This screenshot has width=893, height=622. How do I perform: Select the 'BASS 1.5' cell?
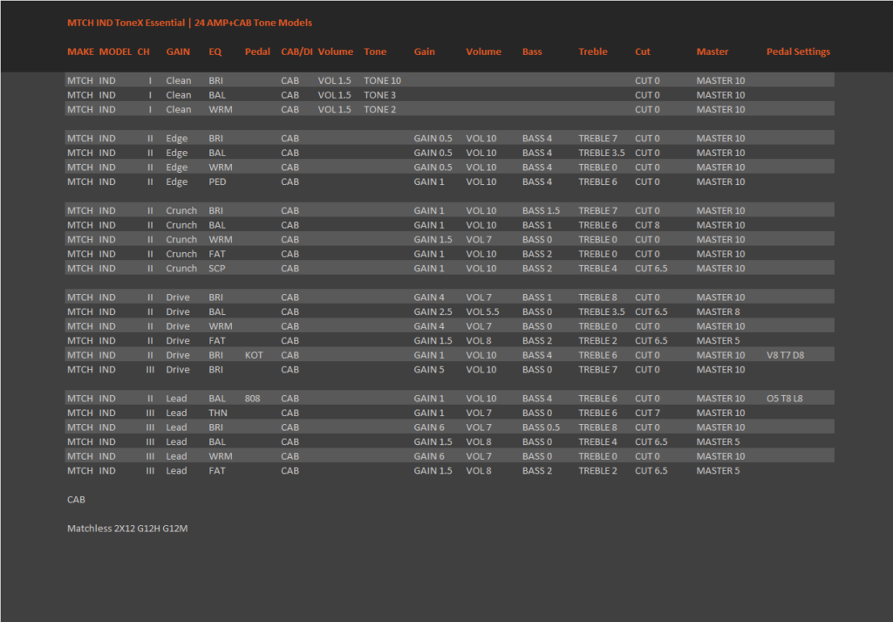tap(541, 211)
